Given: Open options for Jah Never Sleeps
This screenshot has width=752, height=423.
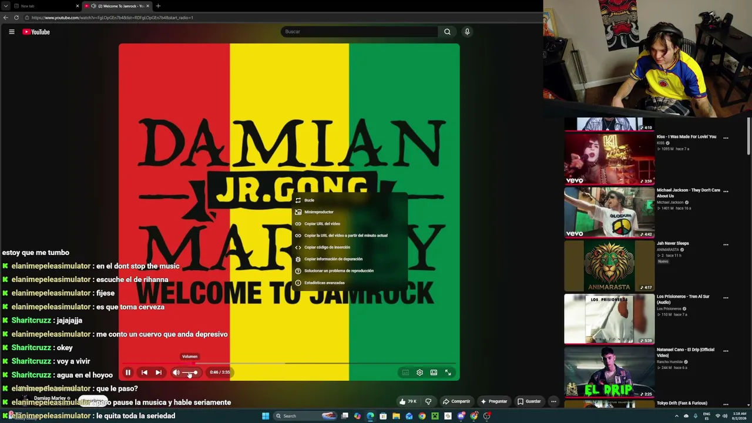Looking at the screenshot, I should [x=726, y=244].
